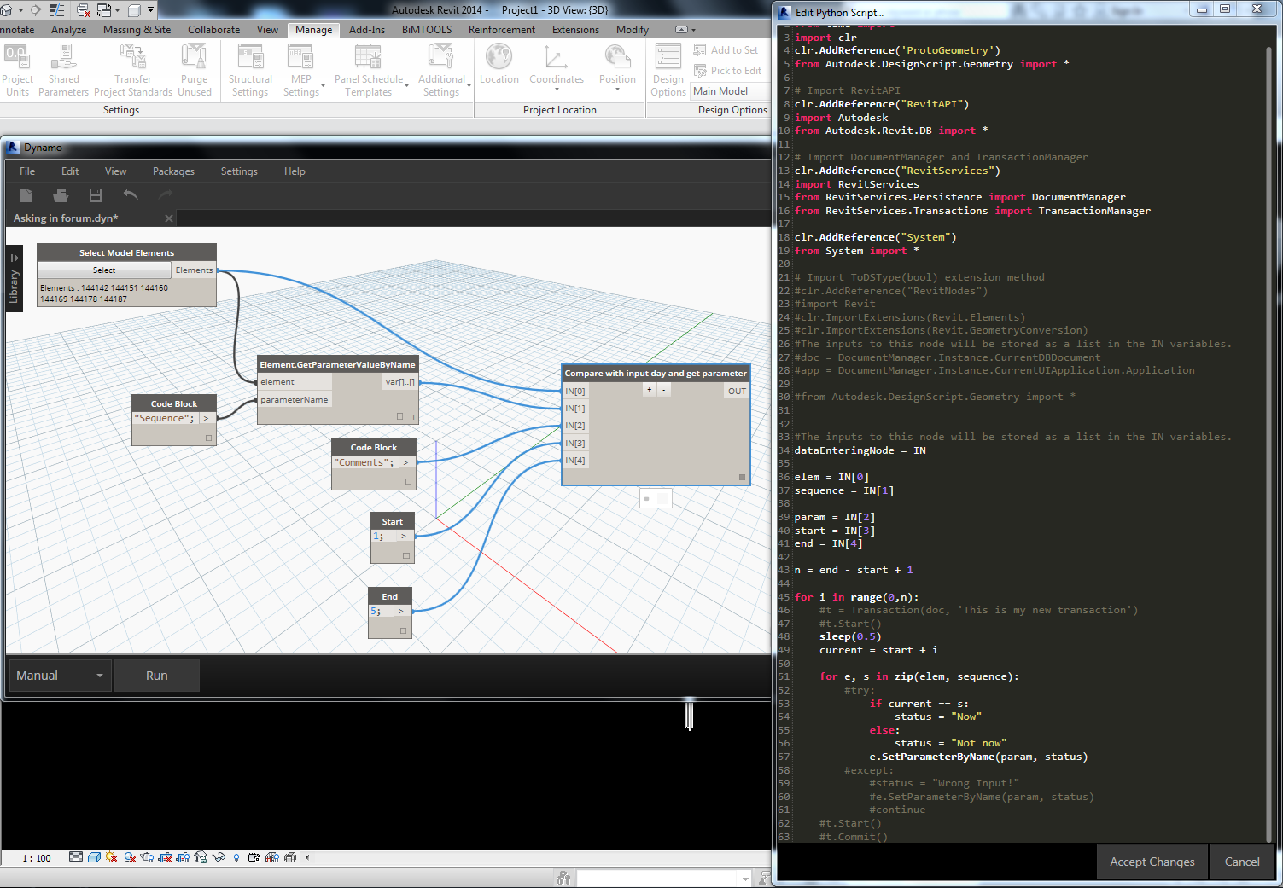Open Collaborate ribbon tab
The image size is (1283, 888).
click(213, 30)
